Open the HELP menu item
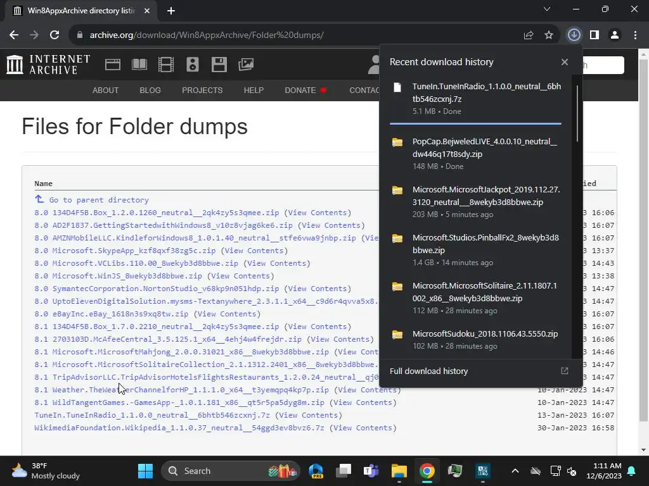649x486 pixels. [254, 90]
